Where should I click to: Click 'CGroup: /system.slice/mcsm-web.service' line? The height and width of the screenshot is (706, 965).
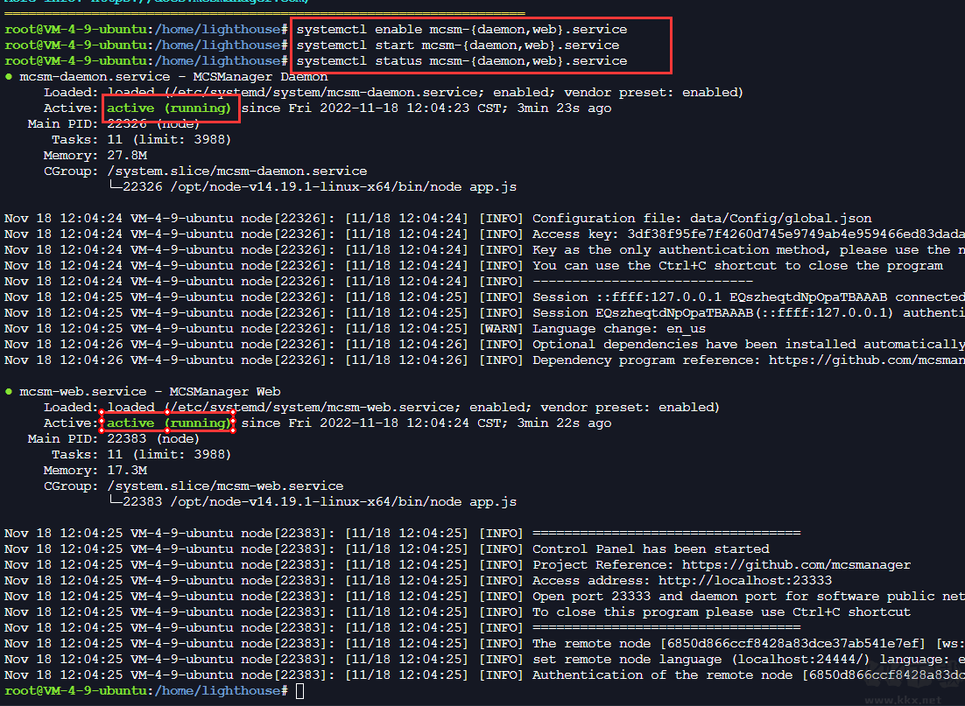coord(194,486)
